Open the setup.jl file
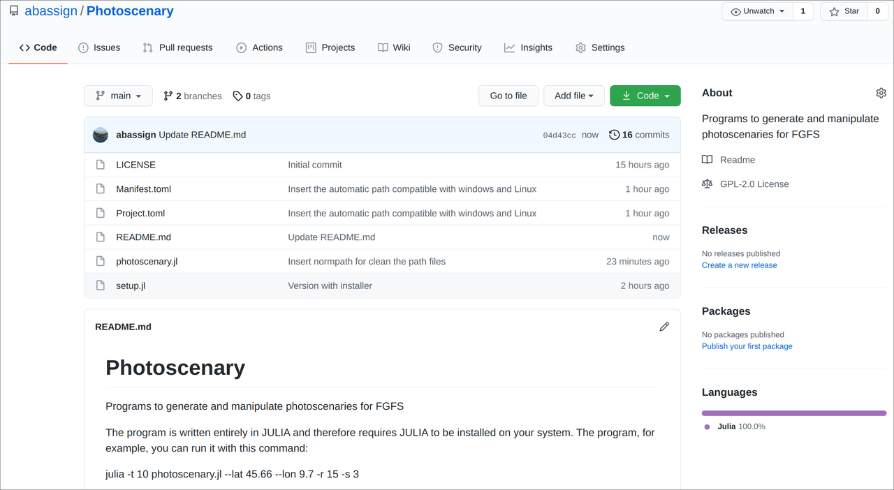The width and height of the screenshot is (894, 490). 131,285
